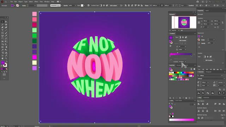The height and width of the screenshot is (127, 226).
Task: Click the Reverse Gradient icon
Action: [x=171, y=46]
